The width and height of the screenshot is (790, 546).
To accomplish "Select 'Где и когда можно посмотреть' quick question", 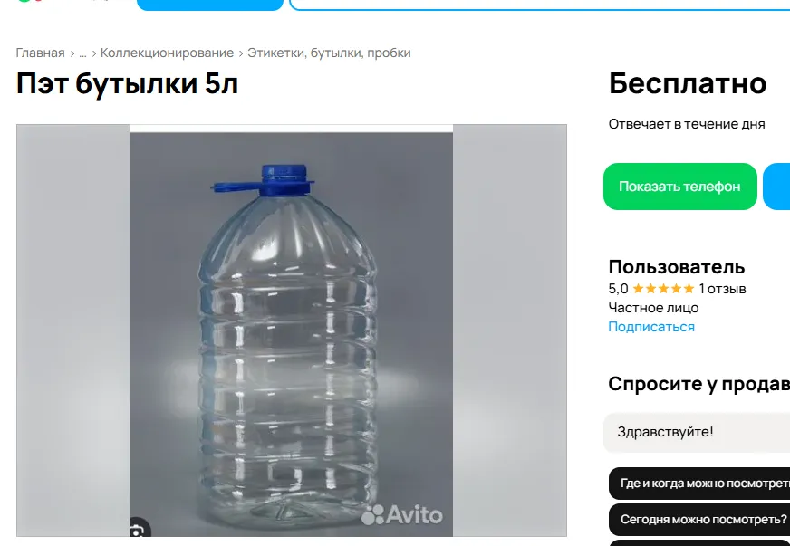I will click(x=699, y=484).
